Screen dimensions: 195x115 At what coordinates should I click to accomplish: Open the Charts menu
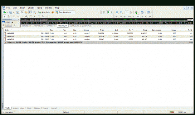(x=31, y=8)
